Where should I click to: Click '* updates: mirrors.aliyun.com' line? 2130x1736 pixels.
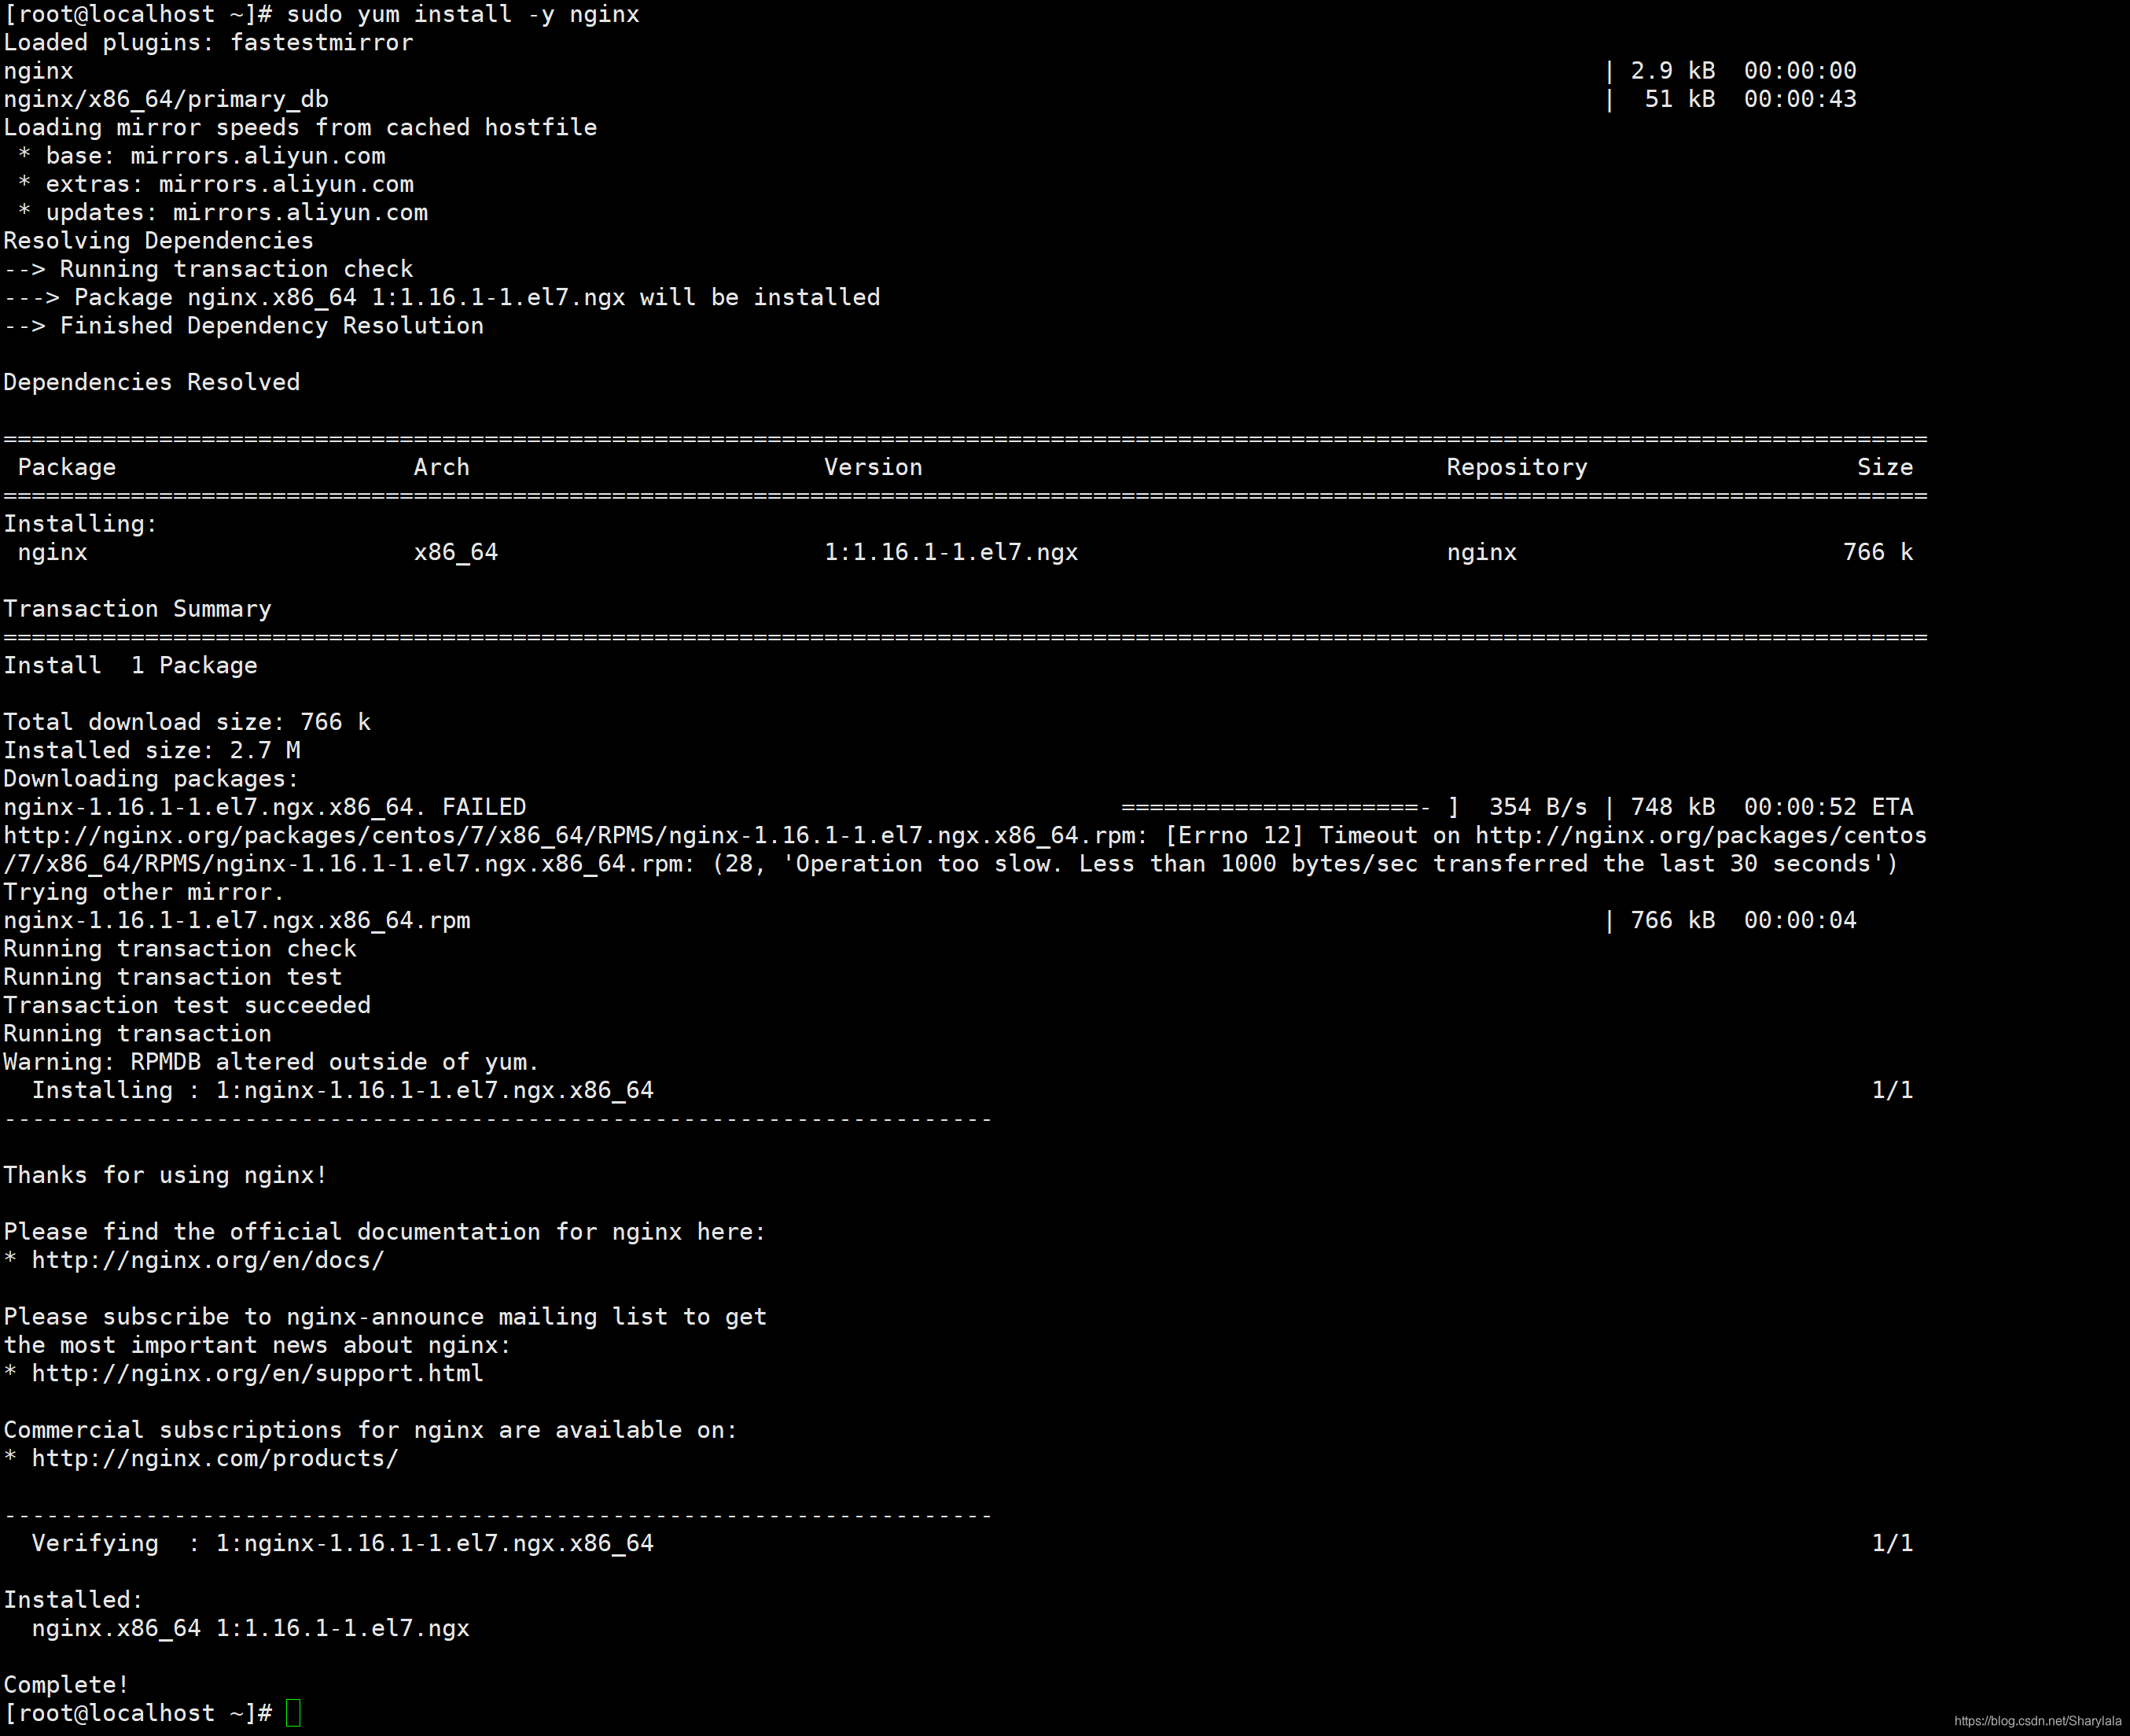(x=222, y=213)
